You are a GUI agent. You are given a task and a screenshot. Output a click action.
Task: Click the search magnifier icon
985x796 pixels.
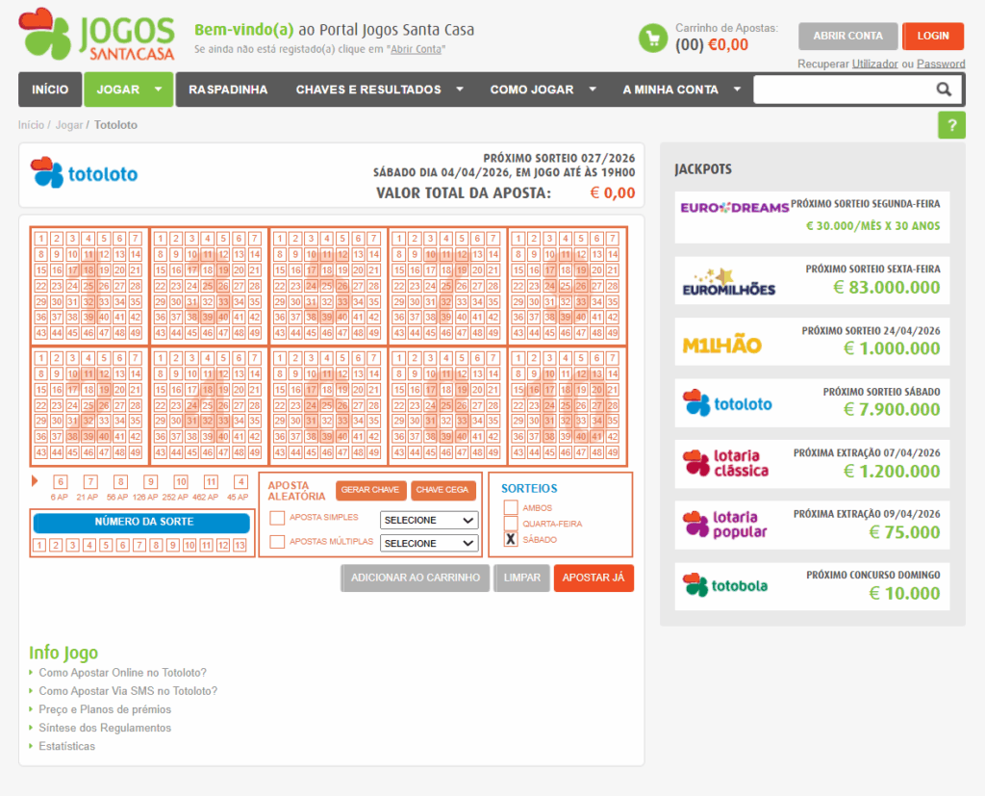[x=945, y=89]
